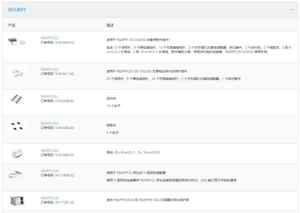Click the RT-ZA6 lead wires thumbnail
Image resolution: width=300 pixels, height=213 pixels.
click(17, 153)
